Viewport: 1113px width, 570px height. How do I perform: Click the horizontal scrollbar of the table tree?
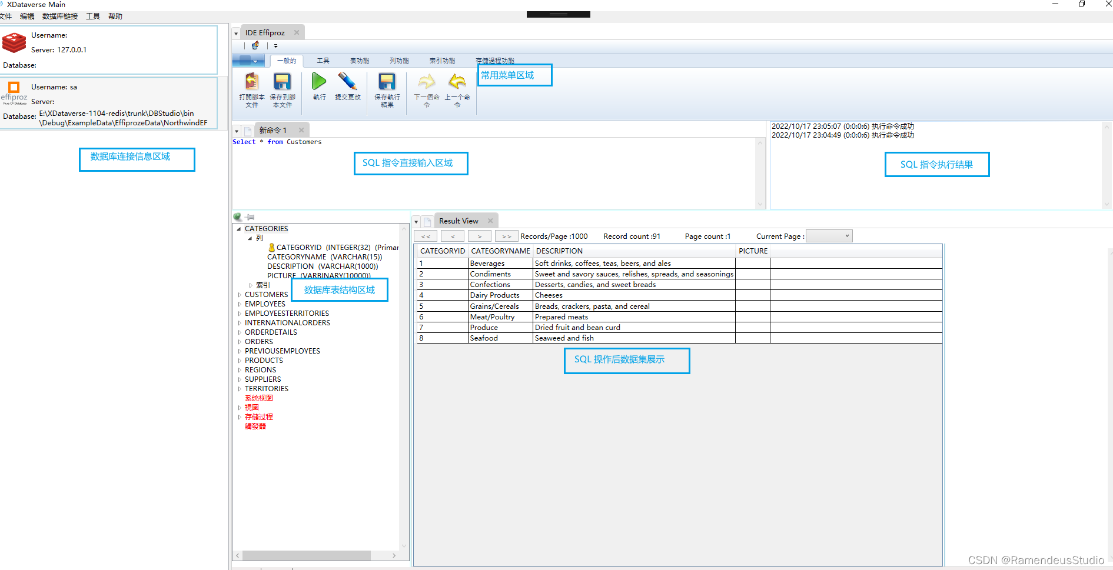316,555
